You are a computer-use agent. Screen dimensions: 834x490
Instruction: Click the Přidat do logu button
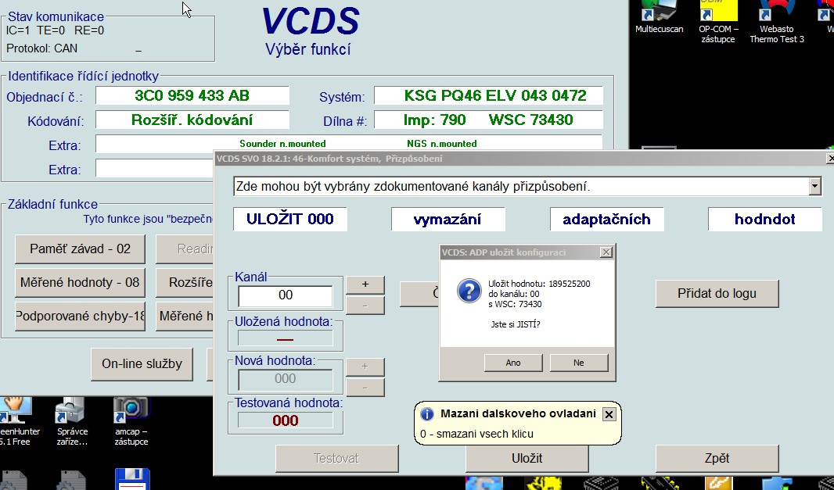tap(717, 293)
